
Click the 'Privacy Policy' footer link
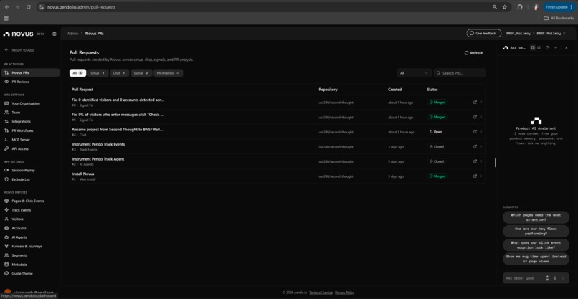tap(344, 293)
